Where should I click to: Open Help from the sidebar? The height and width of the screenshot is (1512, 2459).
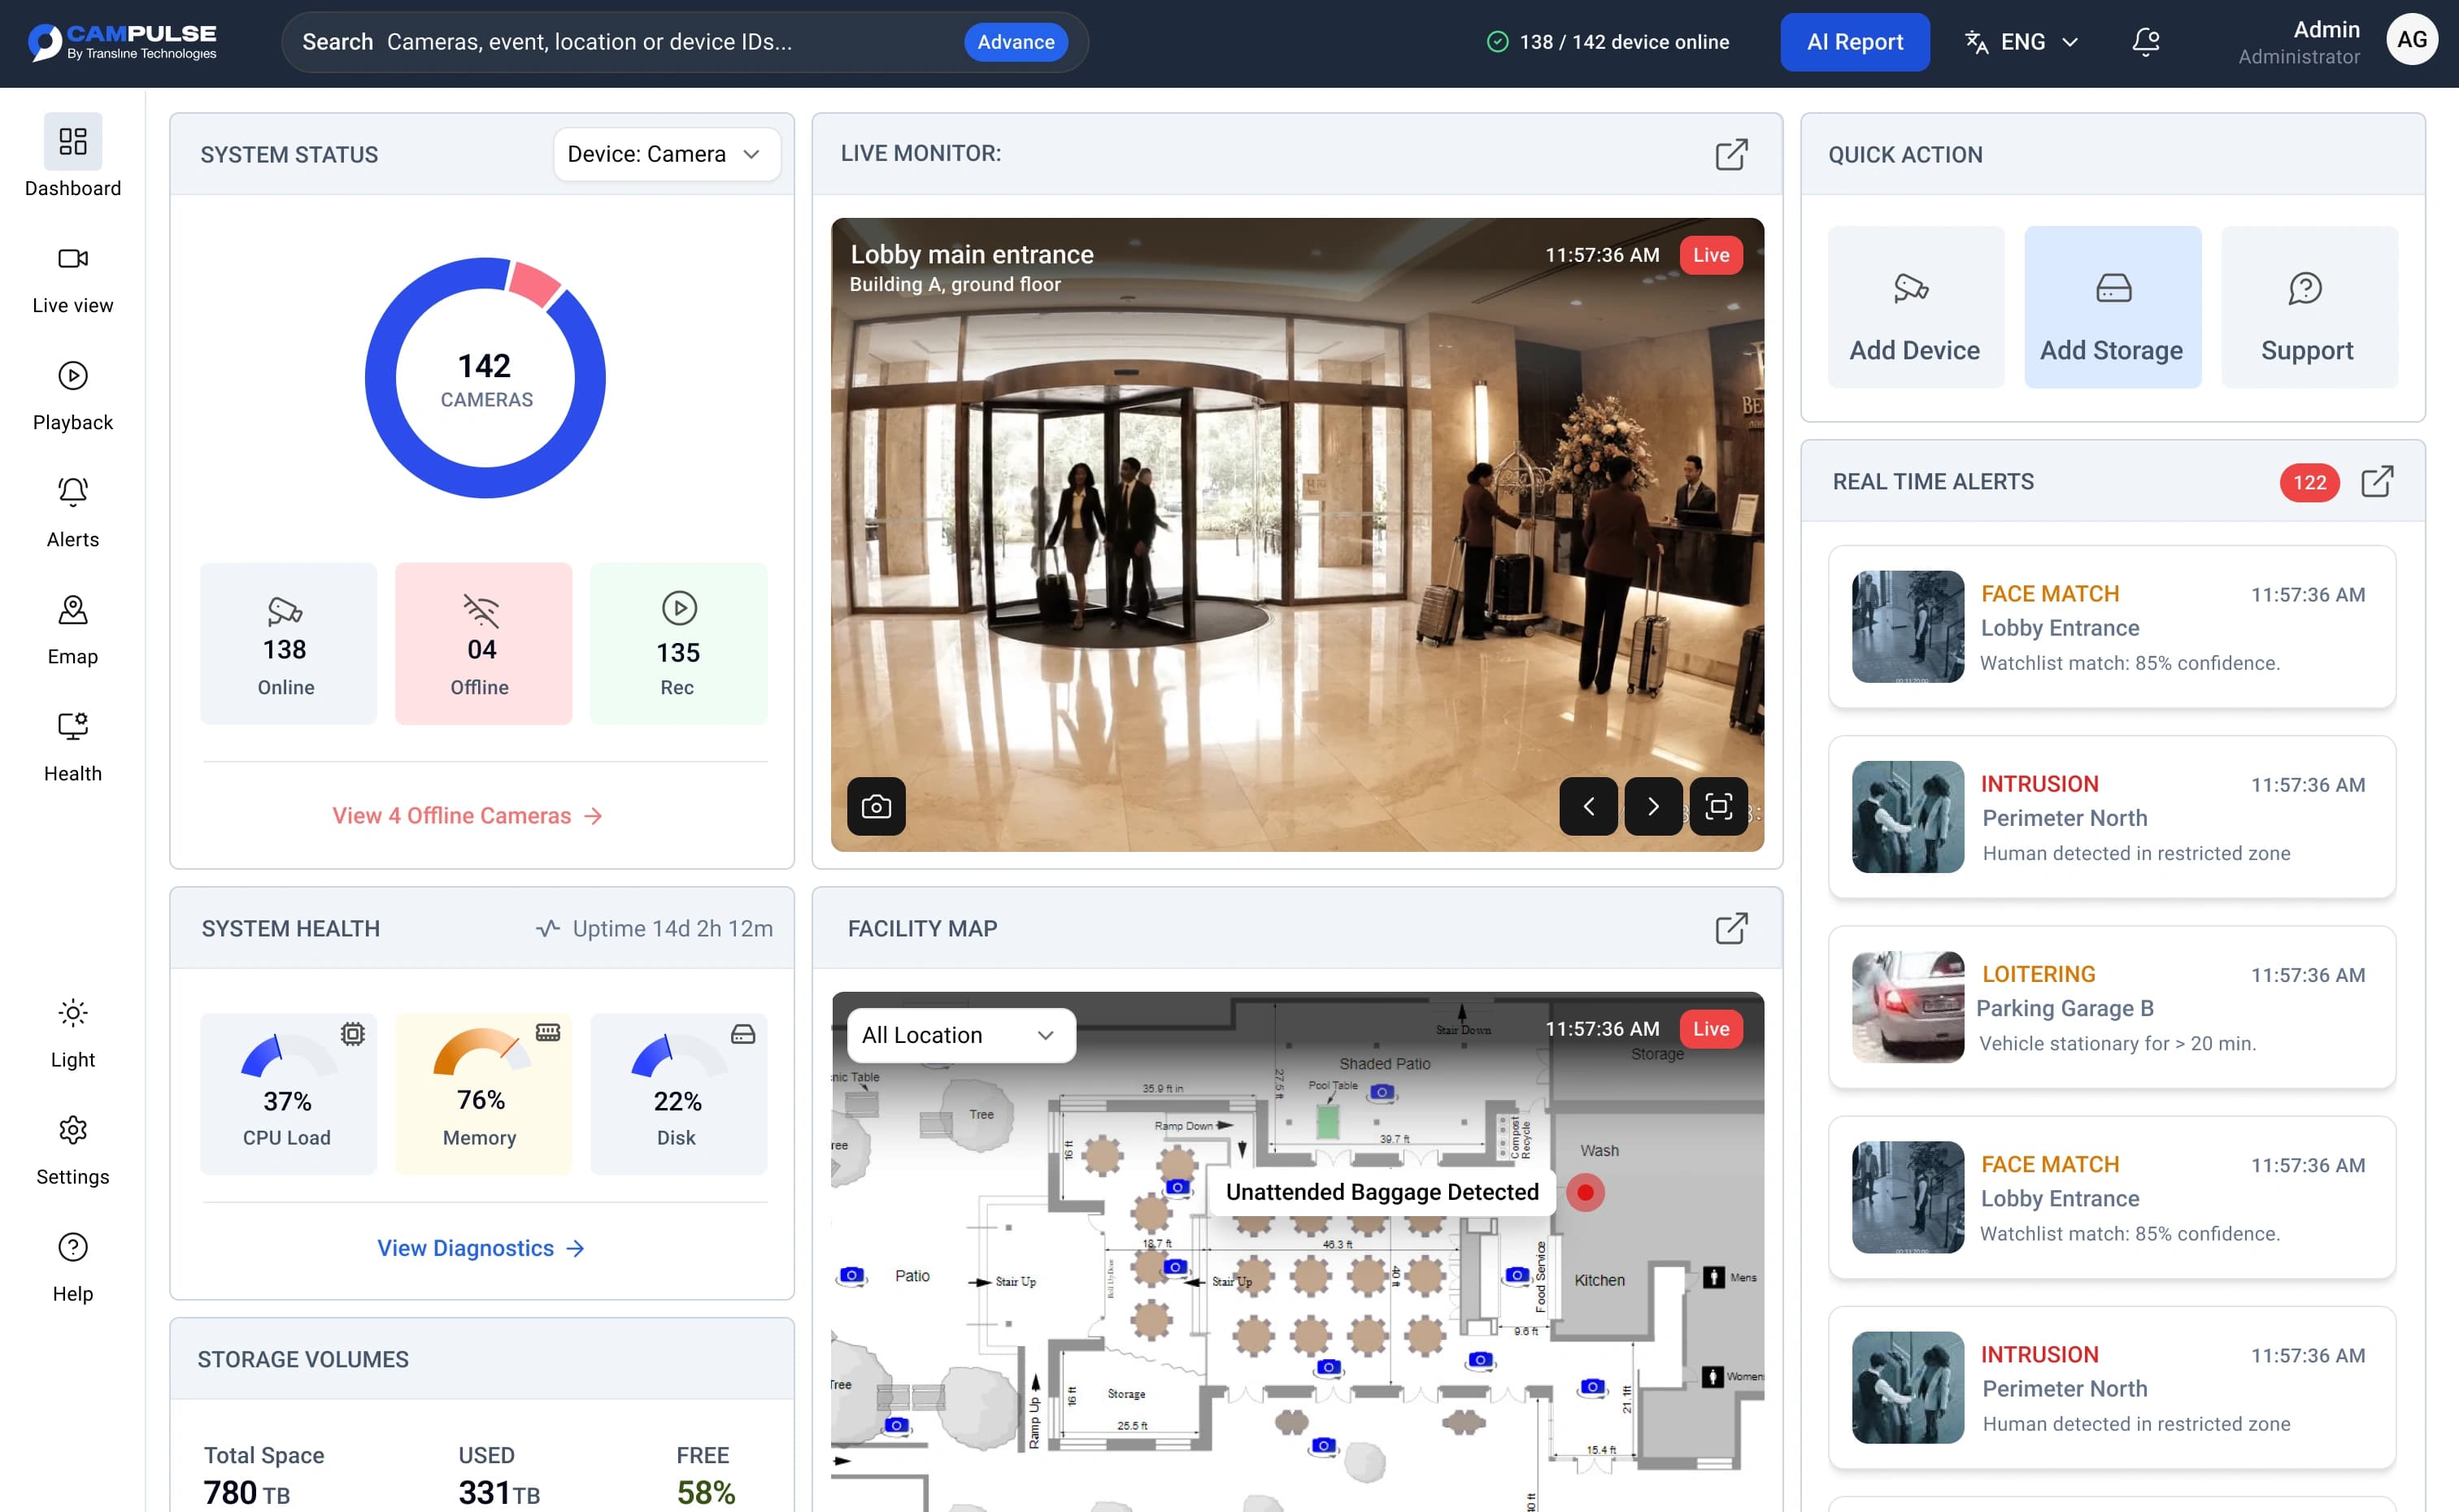pyautogui.click(x=72, y=1268)
